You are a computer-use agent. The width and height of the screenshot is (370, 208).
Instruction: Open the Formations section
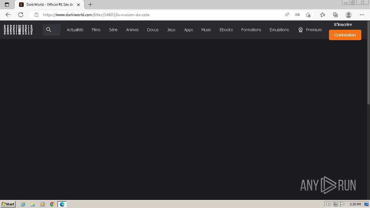pyautogui.click(x=251, y=30)
